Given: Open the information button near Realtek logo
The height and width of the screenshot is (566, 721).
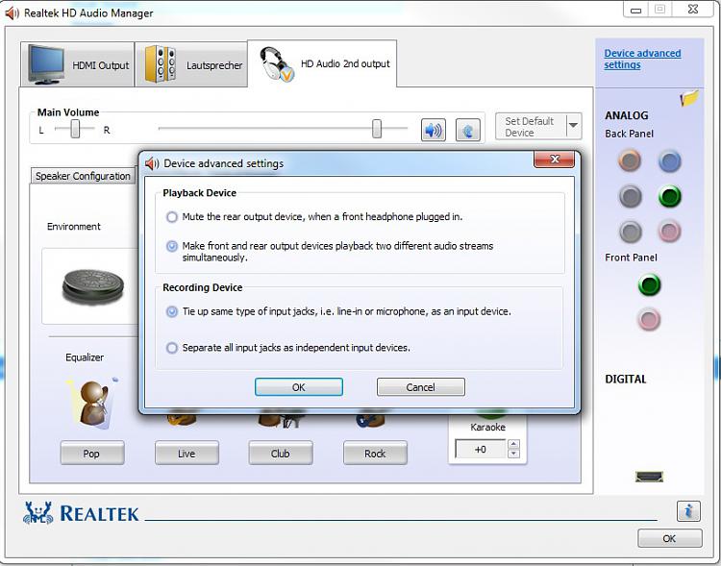Looking at the screenshot, I should (x=688, y=511).
